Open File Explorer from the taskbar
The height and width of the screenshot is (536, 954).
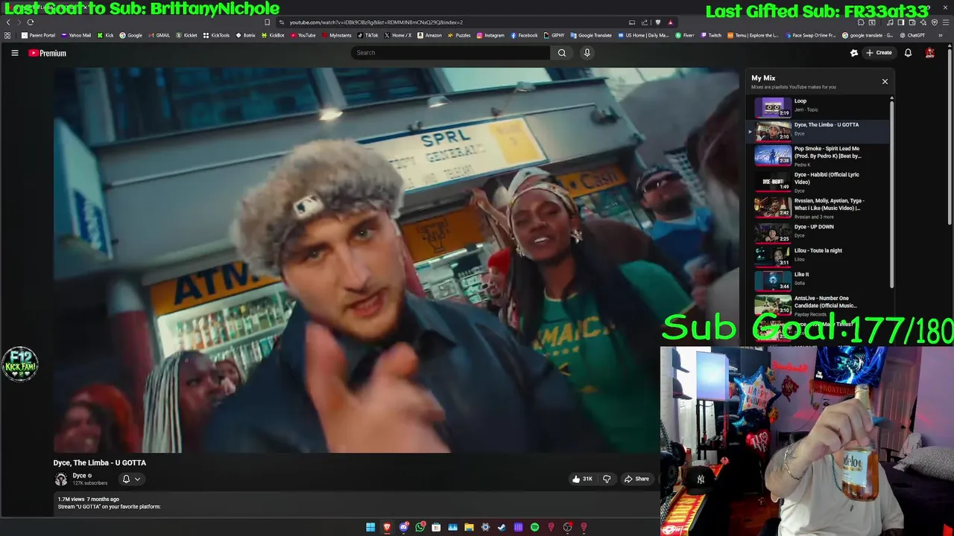(x=469, y=527)
